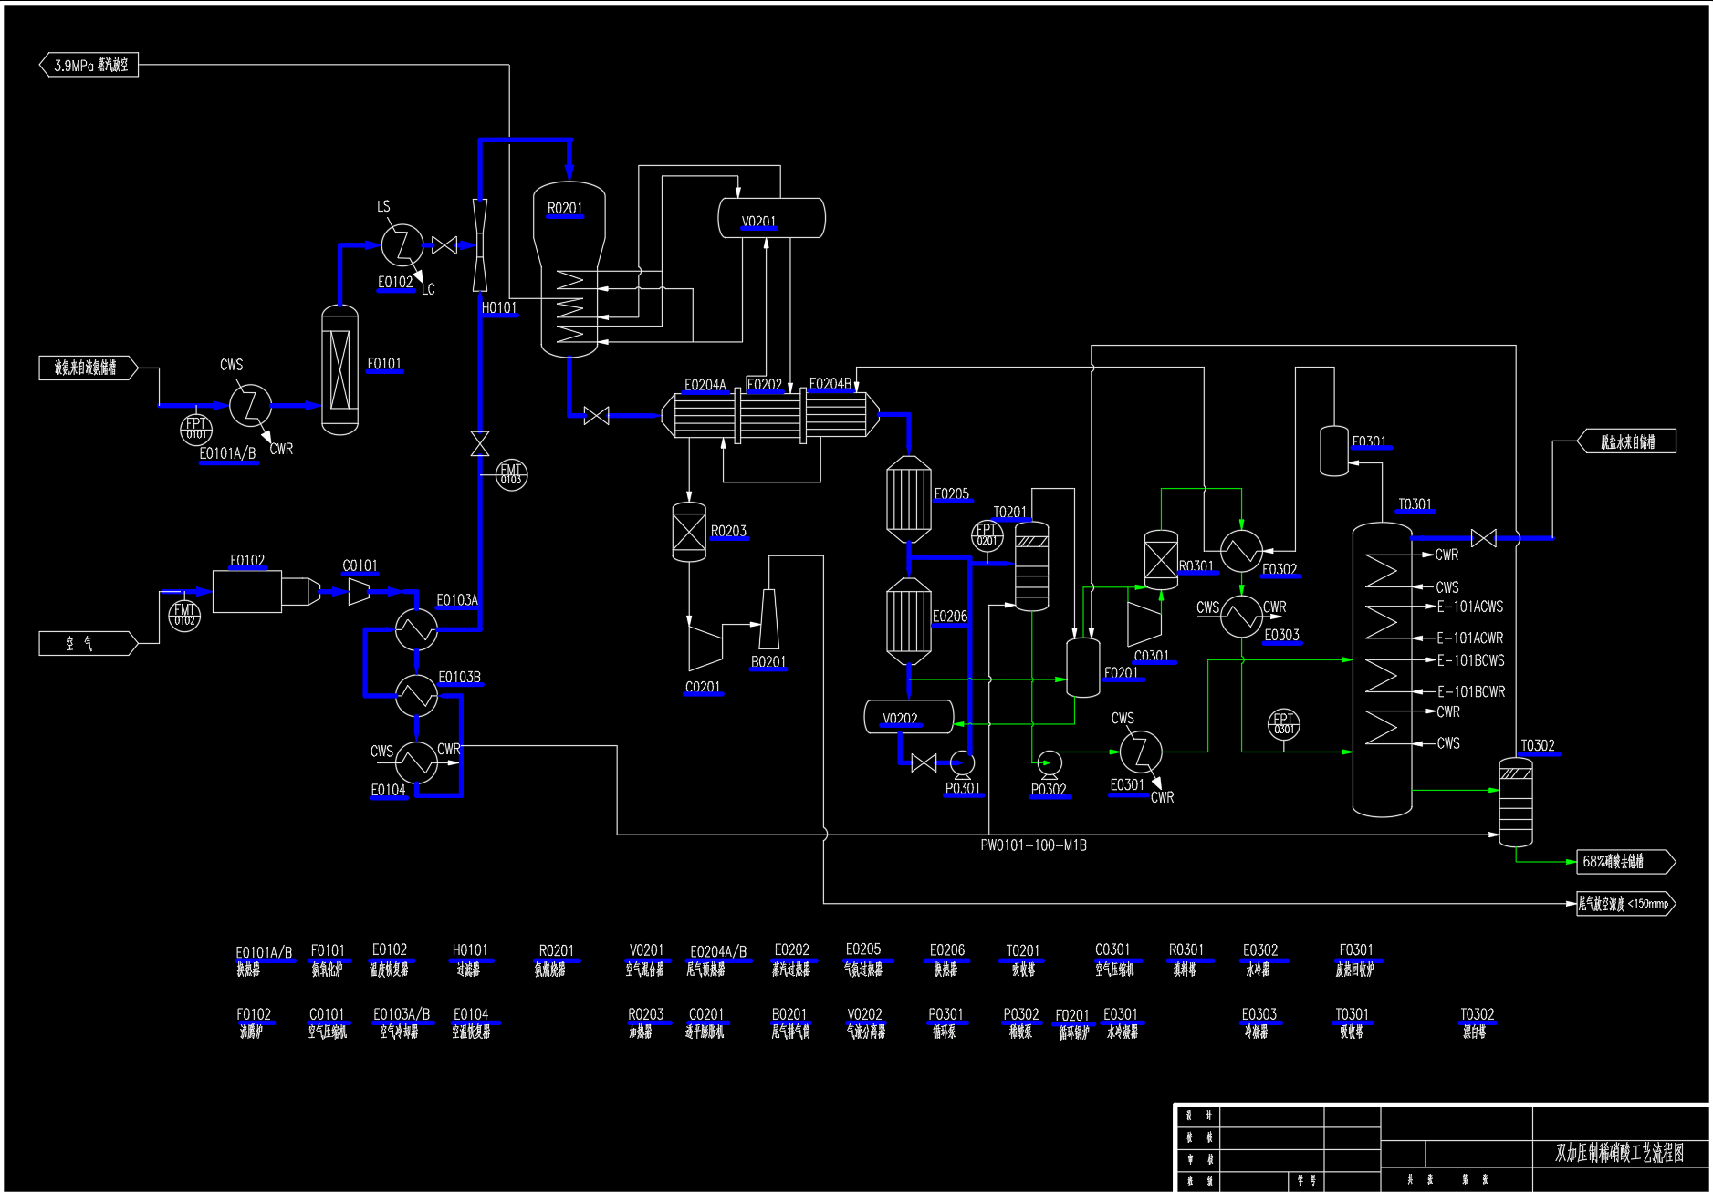Select the PW0101-100-M1B pipeline label
Viewport: 1713px width, 1193px height.
coord(1033,845)
